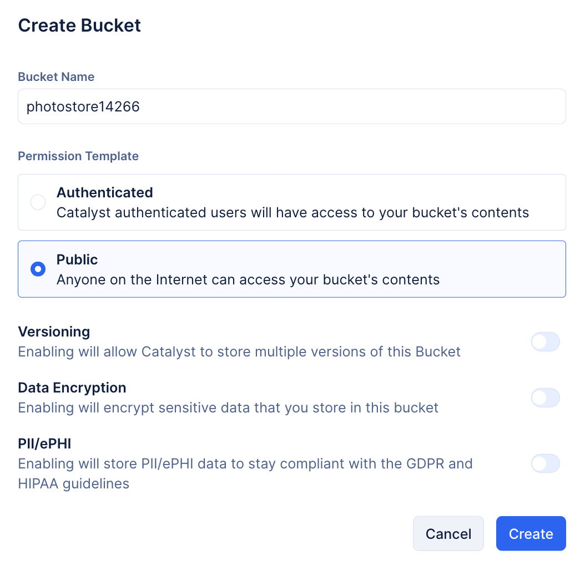This screenshot has height=571, width=585.
Task: Click the bold "Public" option title
Action: tap(77, 259)
